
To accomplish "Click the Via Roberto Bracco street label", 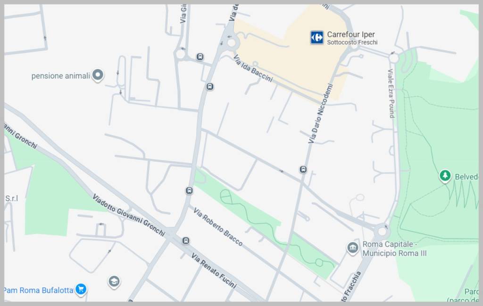I will point(218,227).
